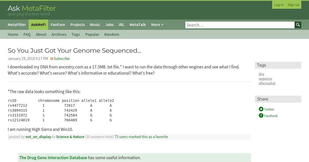The height and width of the screenshot is (162, 309).
Task: Click the rs3094315 data row
Action: pyautogui.click(x=60, y=110)
